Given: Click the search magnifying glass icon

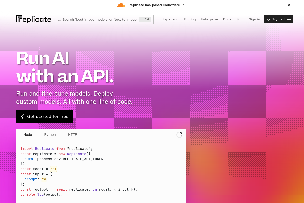Looking at the screenshot, I should click(x=59, y=19).
